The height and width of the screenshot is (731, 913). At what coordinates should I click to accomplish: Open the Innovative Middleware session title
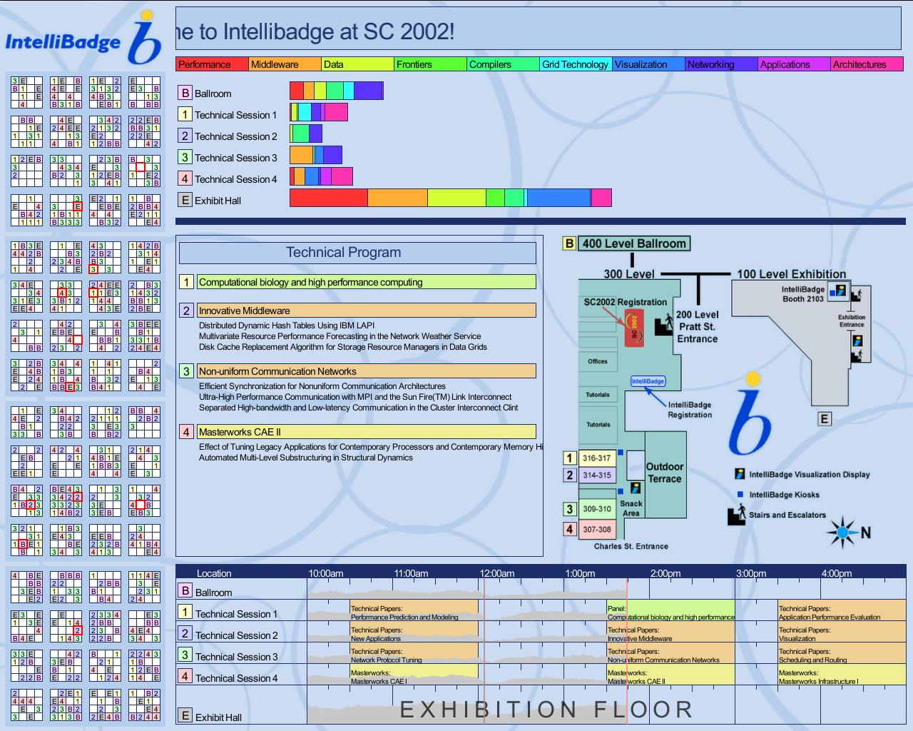(x=367, y=311)
